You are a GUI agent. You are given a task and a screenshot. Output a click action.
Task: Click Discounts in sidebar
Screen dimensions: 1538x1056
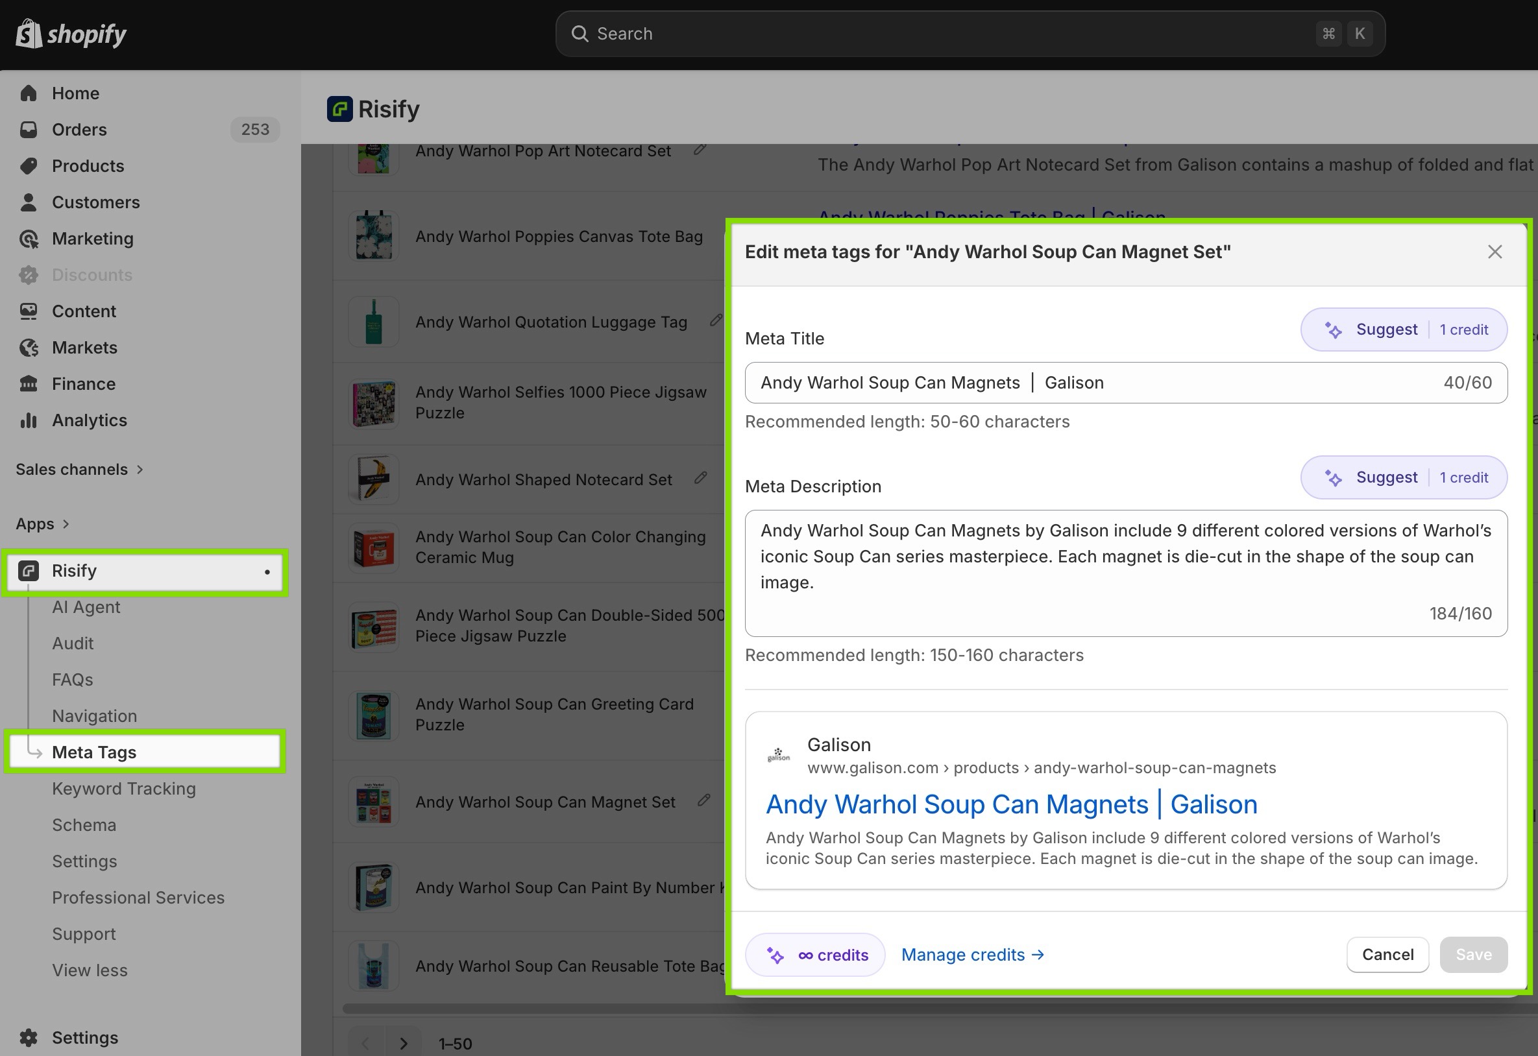click(x=92, y=275)
